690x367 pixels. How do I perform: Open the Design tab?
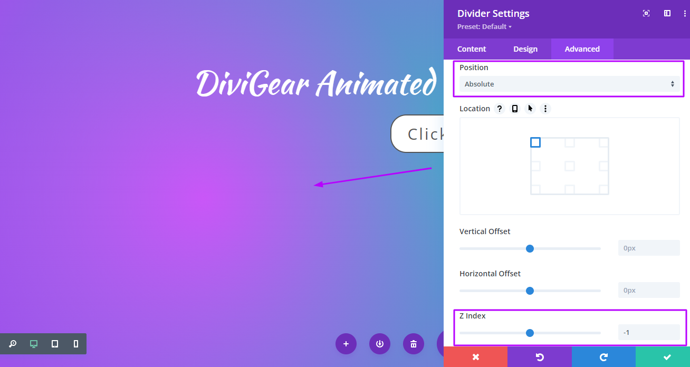[x=525, y=49]
